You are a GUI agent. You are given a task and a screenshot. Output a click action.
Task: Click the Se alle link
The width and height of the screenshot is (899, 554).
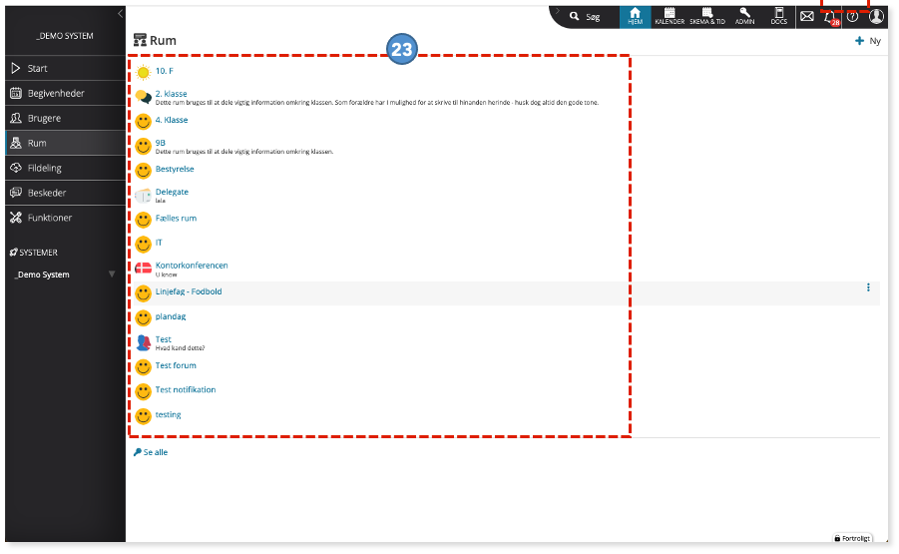pos(151,452)
